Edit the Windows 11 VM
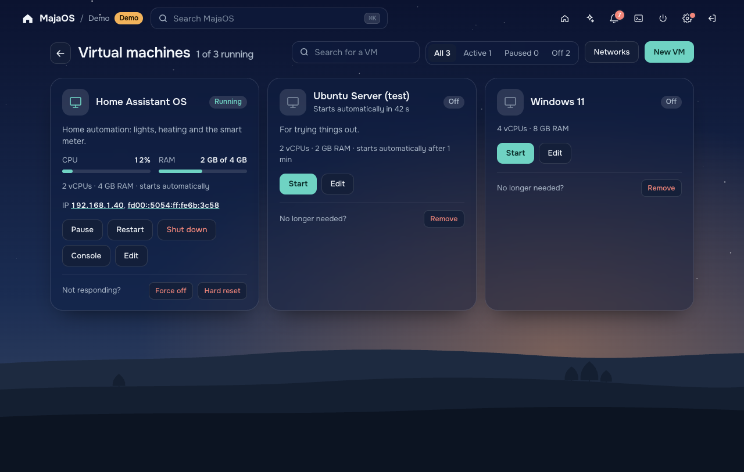 coord(555,153)
